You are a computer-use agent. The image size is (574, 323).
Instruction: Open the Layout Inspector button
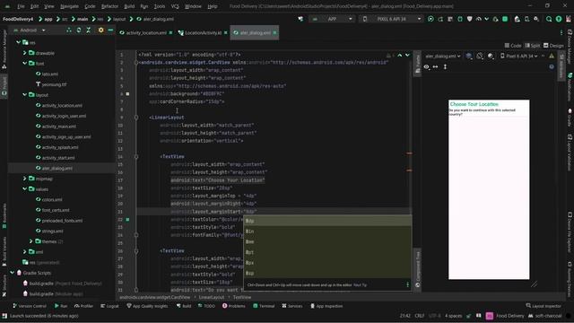click(544, 306)
